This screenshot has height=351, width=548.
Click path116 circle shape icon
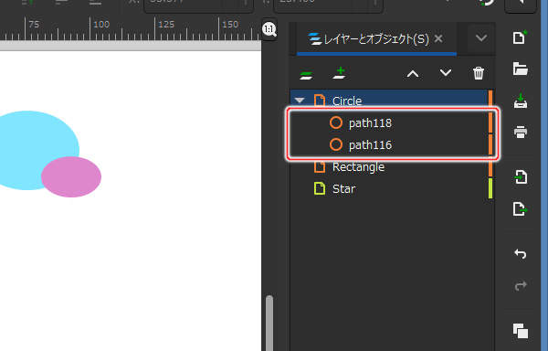click(336, 144)
